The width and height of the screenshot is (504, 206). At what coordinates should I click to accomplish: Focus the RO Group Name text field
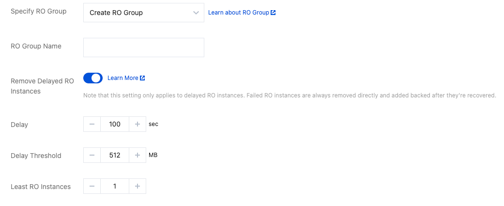pyautogui.click(x=143, y=48)
